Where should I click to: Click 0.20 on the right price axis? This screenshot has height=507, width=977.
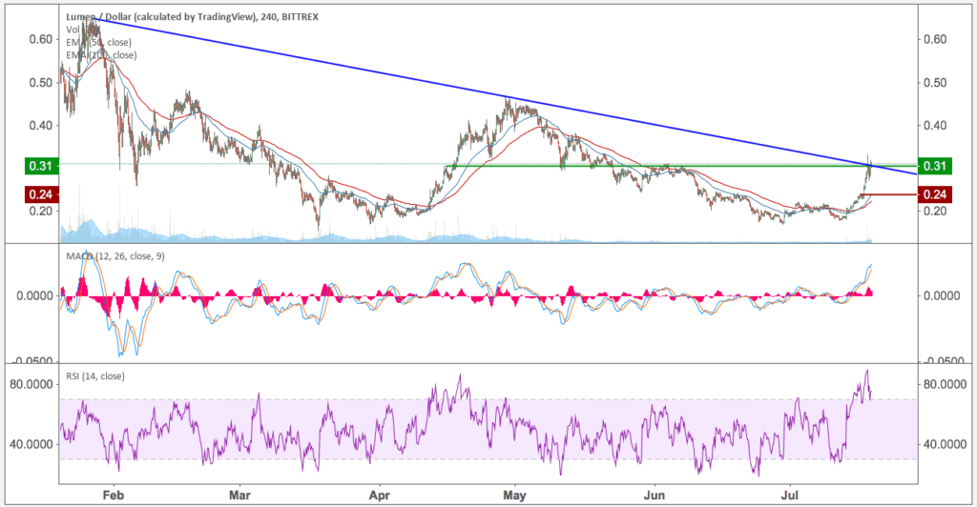click(x=935, y=211)
